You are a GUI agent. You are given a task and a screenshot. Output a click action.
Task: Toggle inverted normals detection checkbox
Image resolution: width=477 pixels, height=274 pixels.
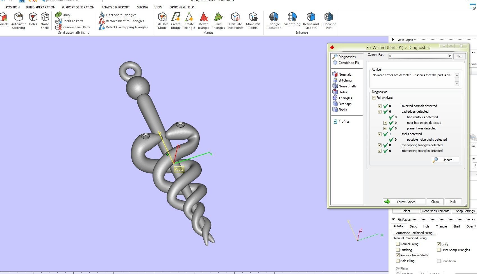tap(380, 106)
